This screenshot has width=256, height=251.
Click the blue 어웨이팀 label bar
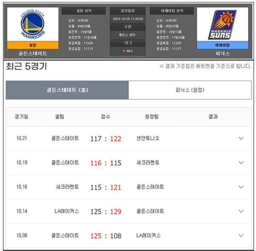[x=223, y=44]
